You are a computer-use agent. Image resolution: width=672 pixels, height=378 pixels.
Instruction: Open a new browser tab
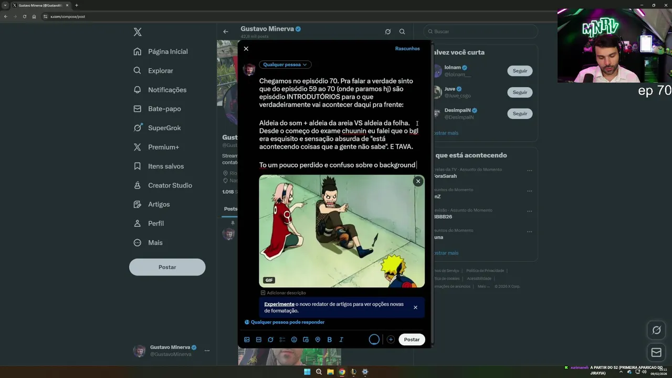coord(77,5)
